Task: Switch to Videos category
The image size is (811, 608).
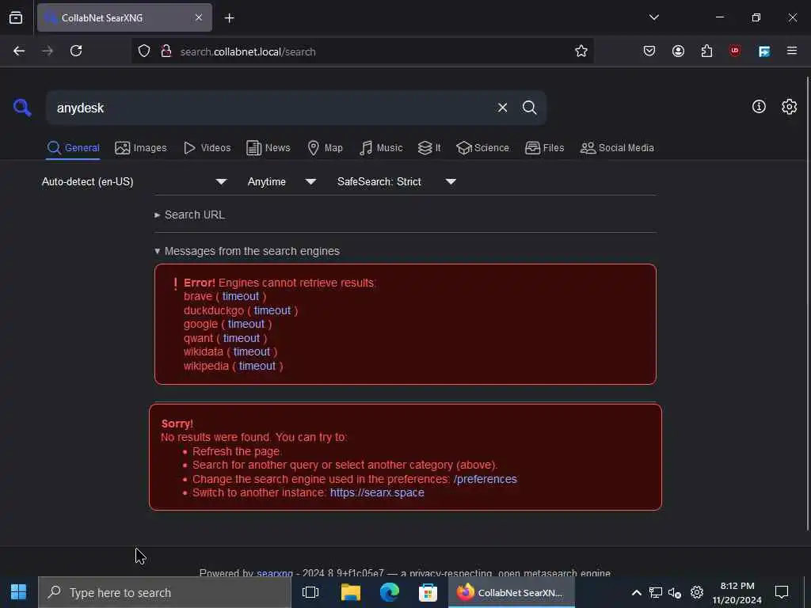Action: pyautogui.click(x=207, y=148)
